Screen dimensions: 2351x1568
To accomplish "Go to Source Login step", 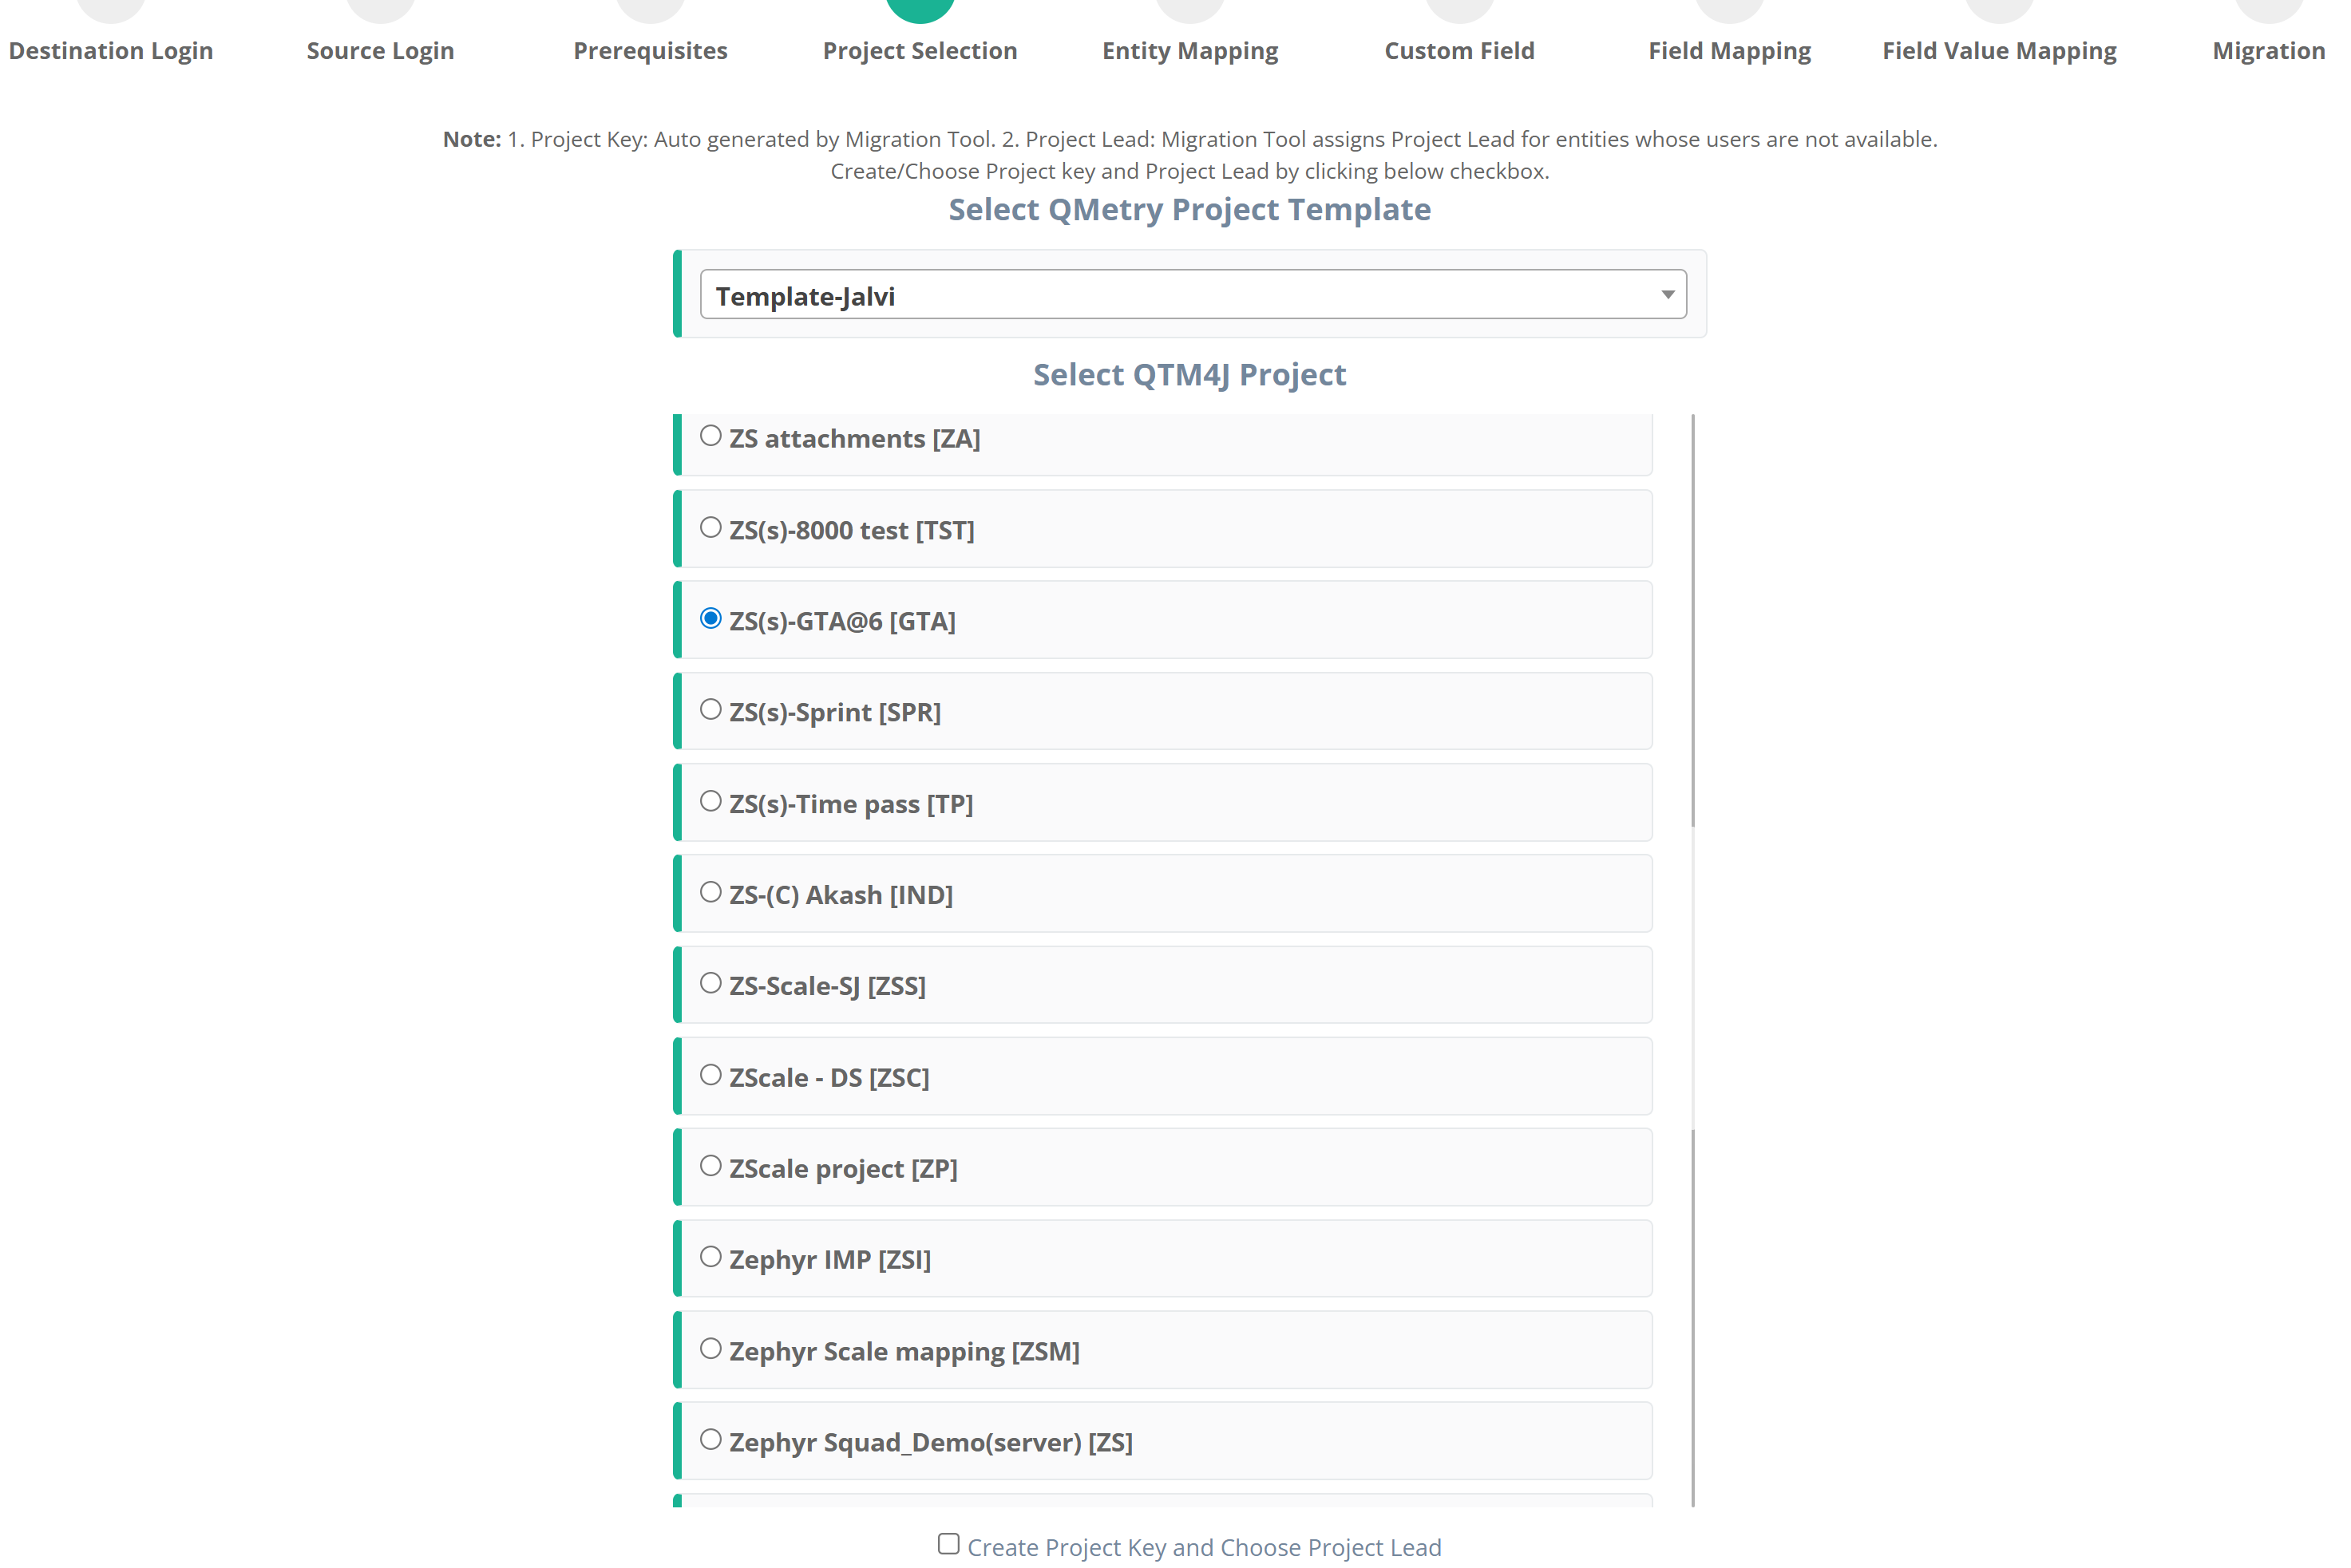I will coord(380,50).
